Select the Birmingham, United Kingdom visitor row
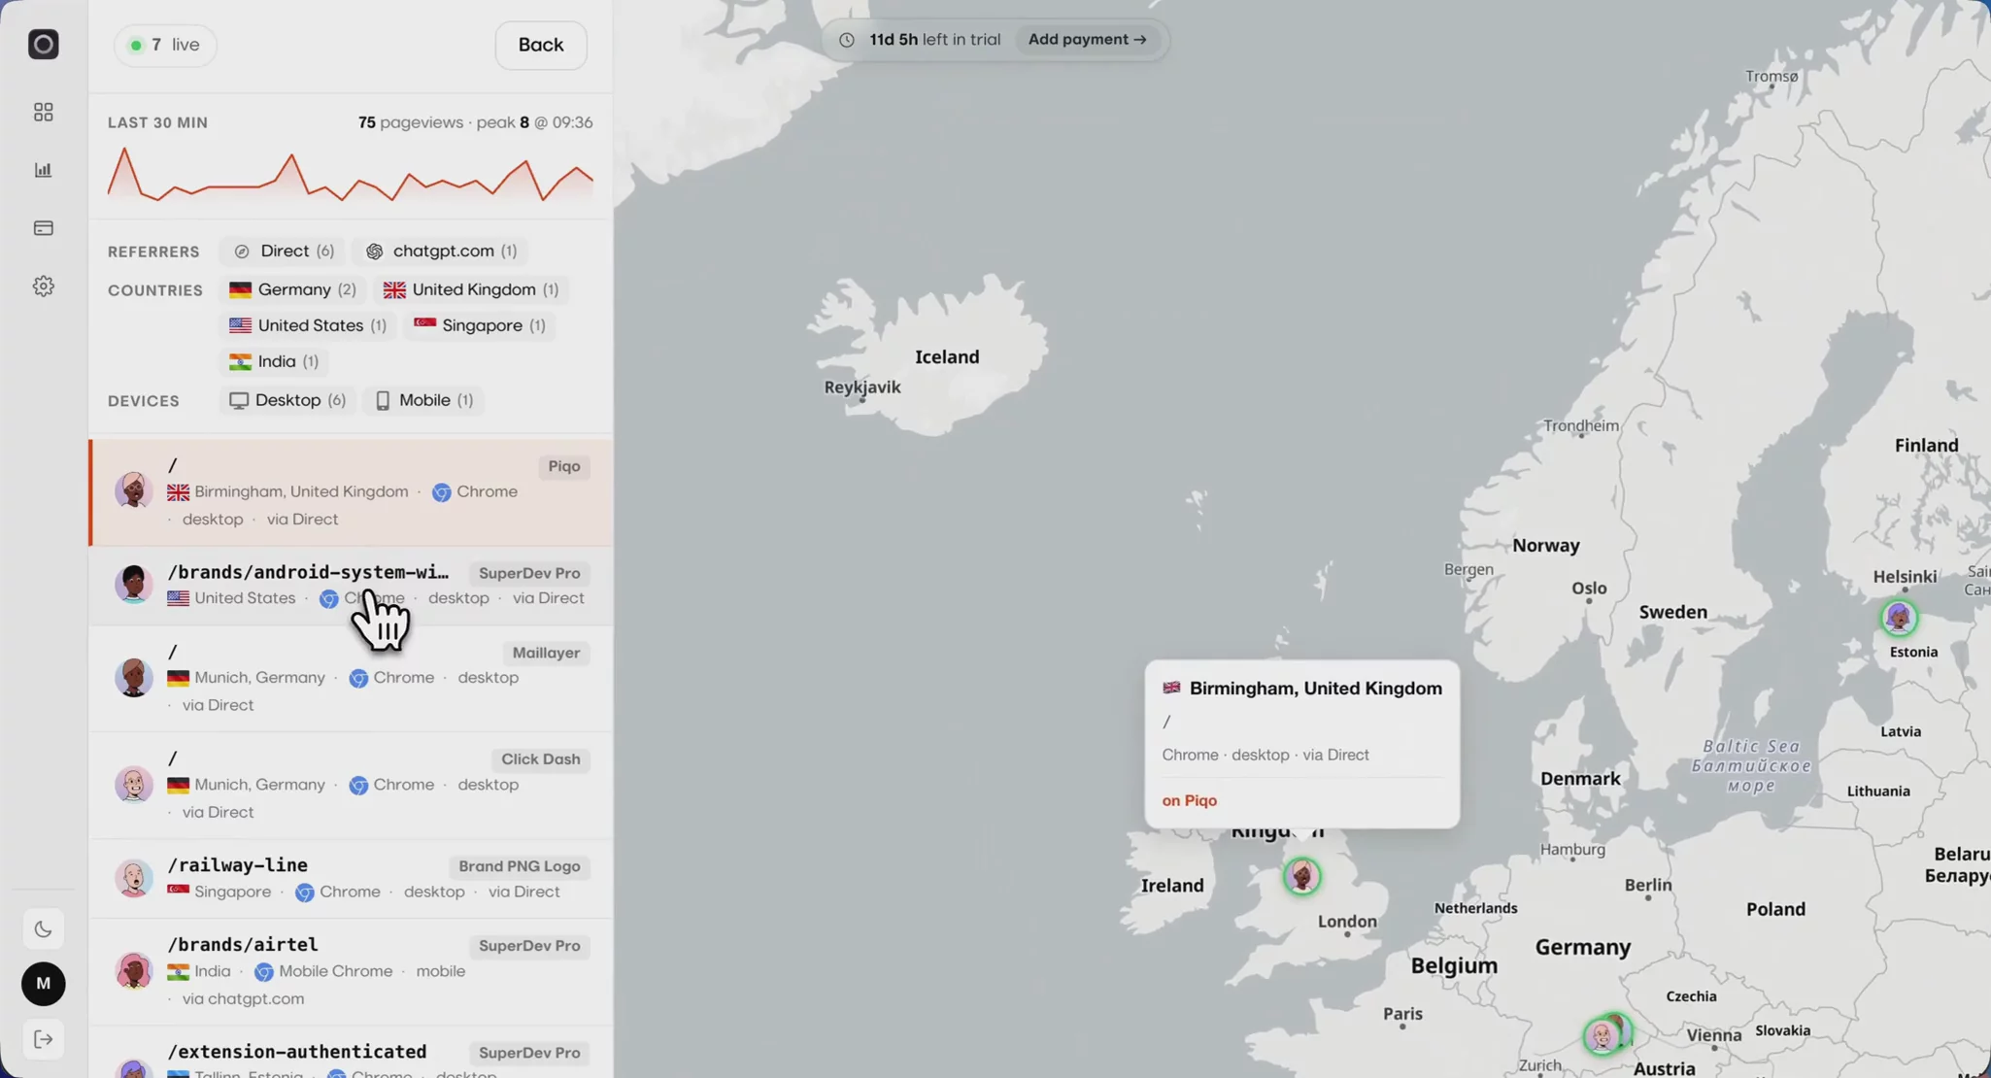This screenshot has height=1078, width=1991. [352, 492]
